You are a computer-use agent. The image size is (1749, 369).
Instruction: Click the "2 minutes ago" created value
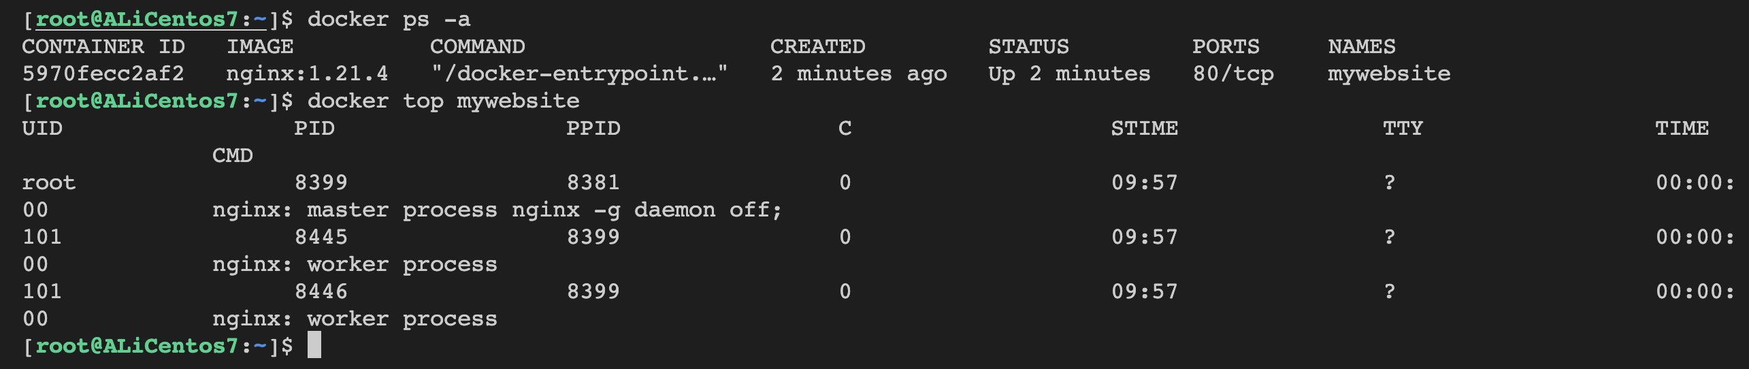tap(858, 74)
